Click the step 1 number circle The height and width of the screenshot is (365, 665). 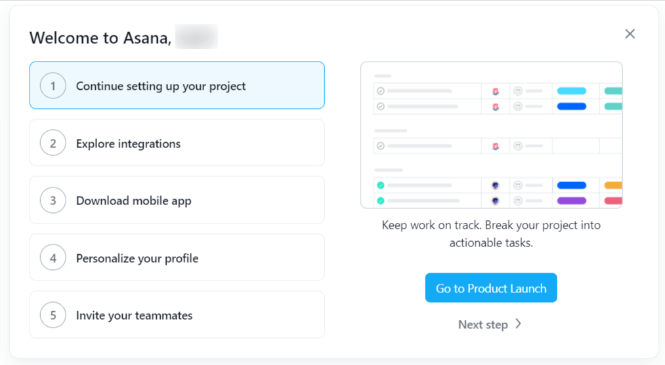pyautogui.click(x=53, y=86)
